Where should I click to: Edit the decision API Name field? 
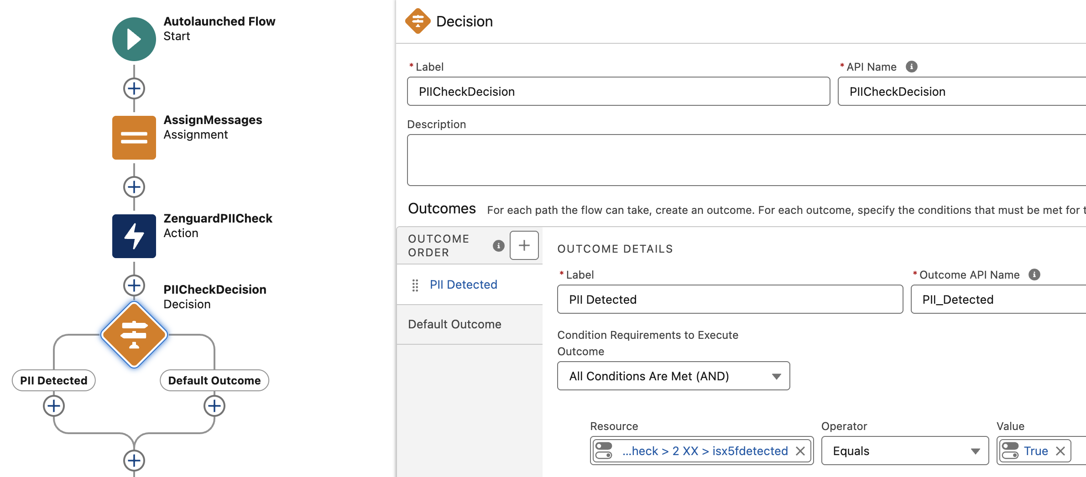tap(962, 91)
